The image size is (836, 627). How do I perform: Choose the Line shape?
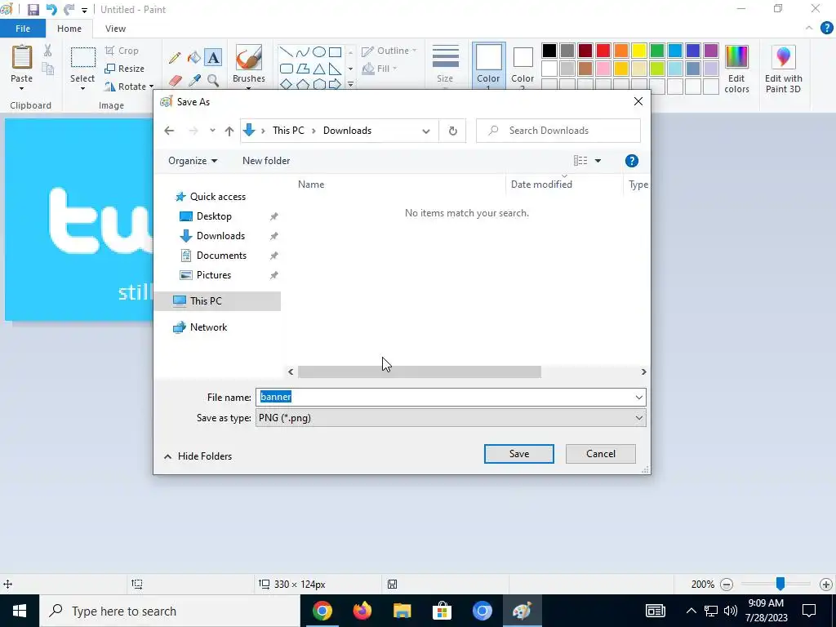point(287,52)
